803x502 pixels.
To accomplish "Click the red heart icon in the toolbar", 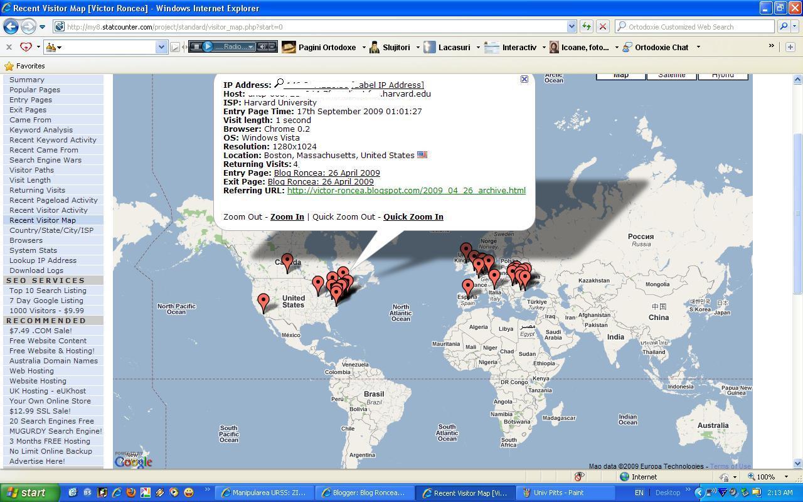I will (x=26, y=47).
